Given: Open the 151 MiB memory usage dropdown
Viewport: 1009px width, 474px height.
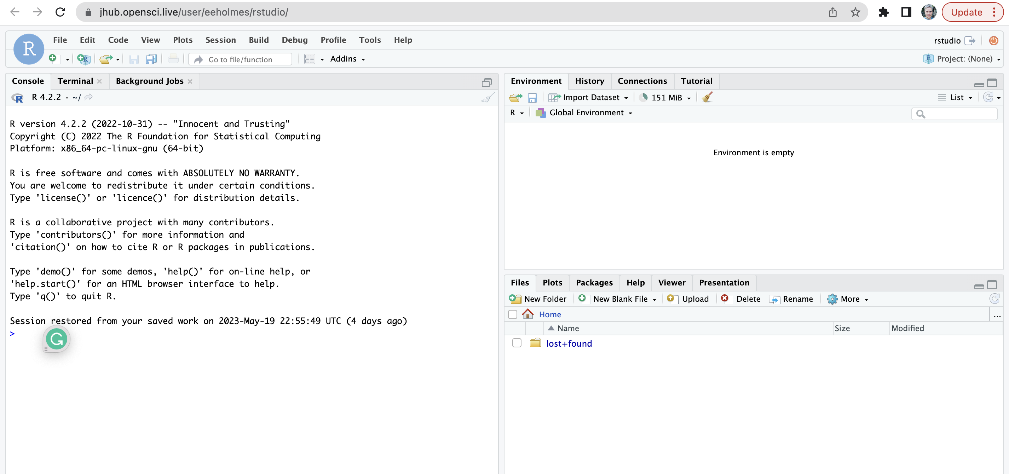Looking at the screenshot, I should tap(665, 97).
